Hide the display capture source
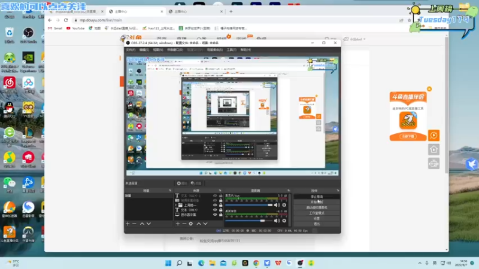Image resolution: width=479 pixels, height=269 pixels. pyautogui.click(x=215, y=215)
